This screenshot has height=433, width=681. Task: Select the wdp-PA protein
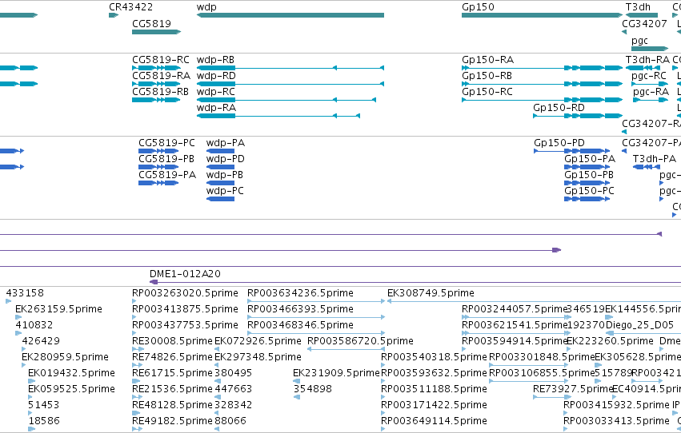[x=220, y=151]
